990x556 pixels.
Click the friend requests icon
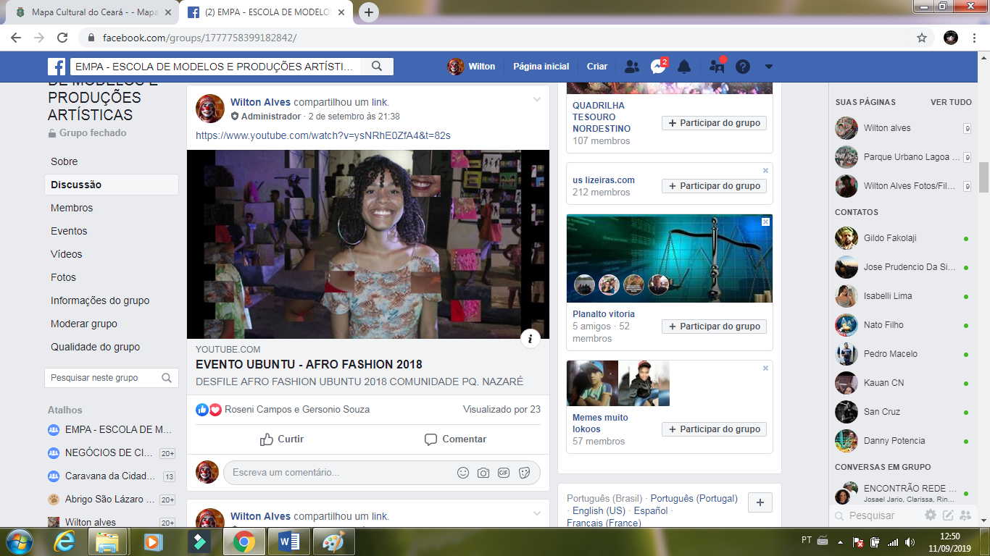(631, 67)
